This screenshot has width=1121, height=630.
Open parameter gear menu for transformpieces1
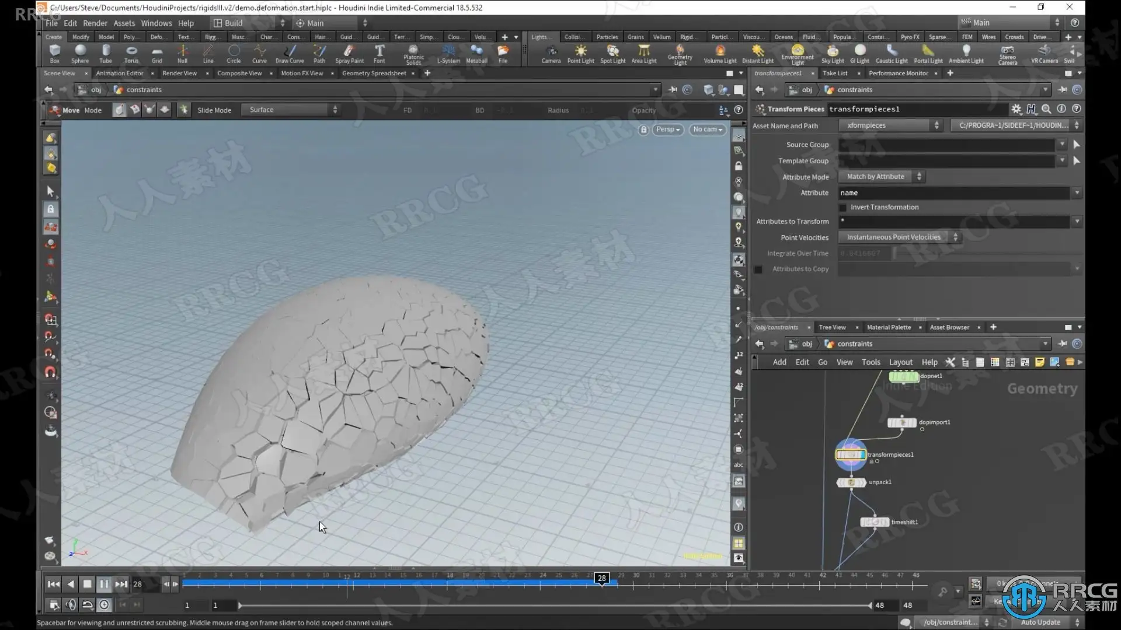click(x=1016, y=109)
